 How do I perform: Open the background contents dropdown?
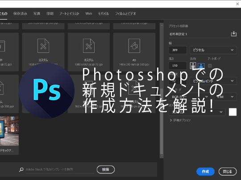[x=197, y=112]
